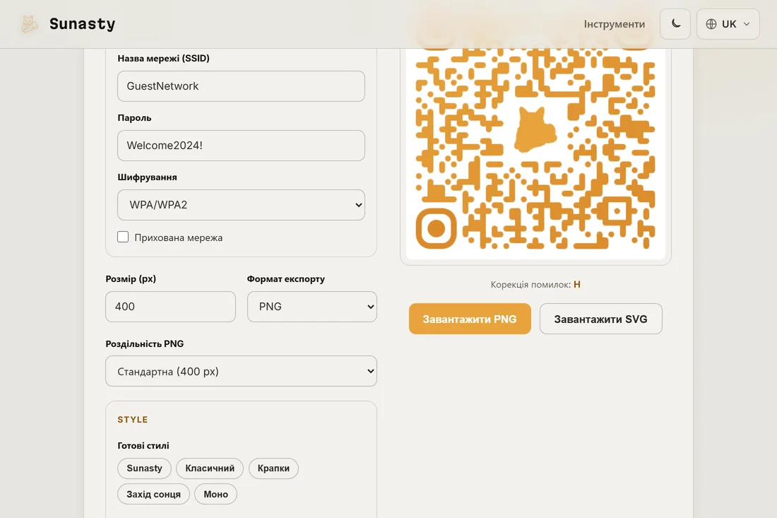
Task: Select the Моно preset style
Action: (x=215, y=494)
